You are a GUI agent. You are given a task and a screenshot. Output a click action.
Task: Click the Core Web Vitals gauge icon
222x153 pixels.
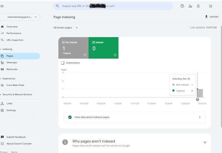pos(2,85)
